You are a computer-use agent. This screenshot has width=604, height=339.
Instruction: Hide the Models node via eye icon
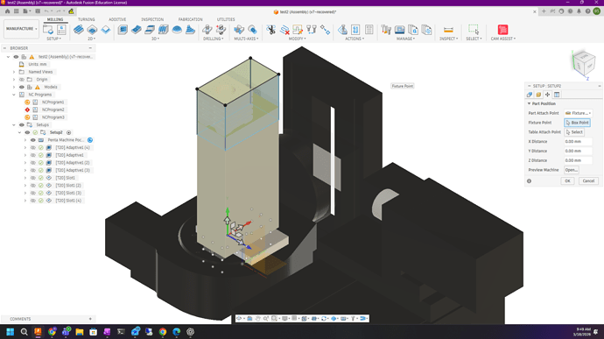click(x=22, y=88)
